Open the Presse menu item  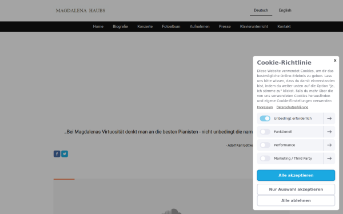[225, 27]
